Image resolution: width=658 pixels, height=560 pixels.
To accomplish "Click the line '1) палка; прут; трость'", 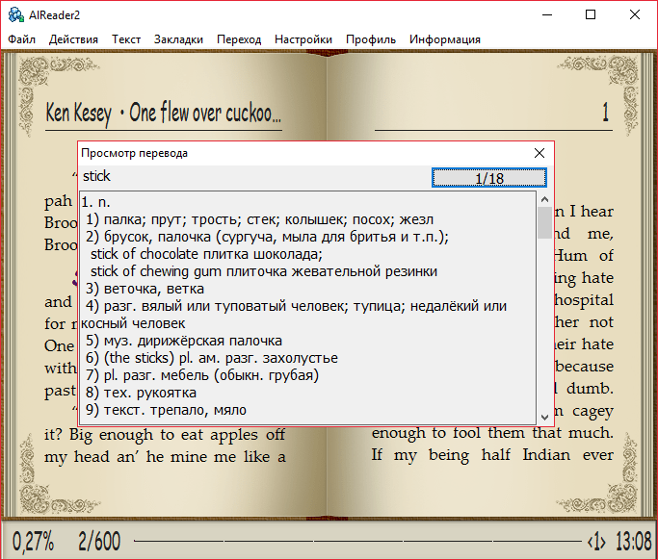I will pos(260,219).
